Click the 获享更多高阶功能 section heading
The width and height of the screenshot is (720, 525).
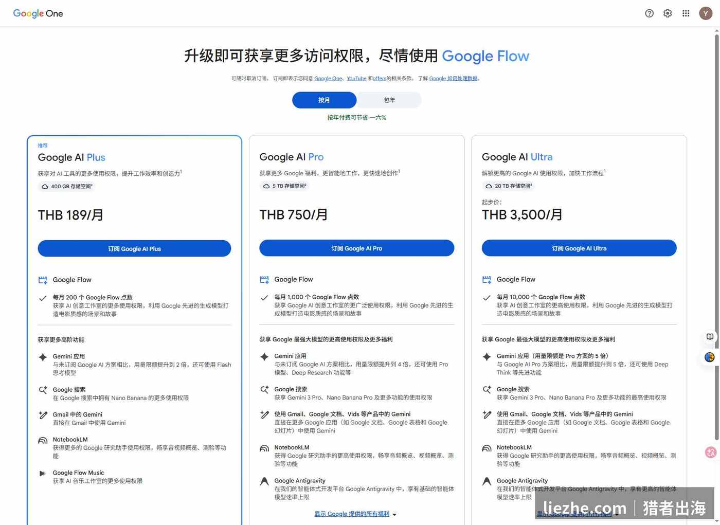pos(61,340)
